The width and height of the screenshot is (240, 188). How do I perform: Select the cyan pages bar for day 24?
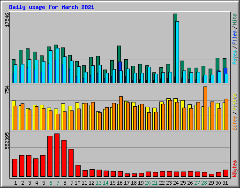(x=177, y=52)
